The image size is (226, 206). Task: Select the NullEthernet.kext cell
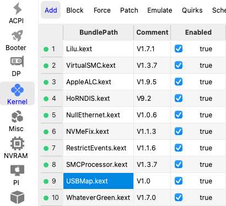coord(99,115)
